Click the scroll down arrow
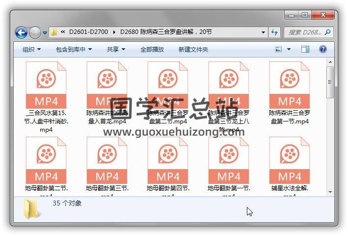348x236 pixels. pyautogui.click(x=330, y=192)
